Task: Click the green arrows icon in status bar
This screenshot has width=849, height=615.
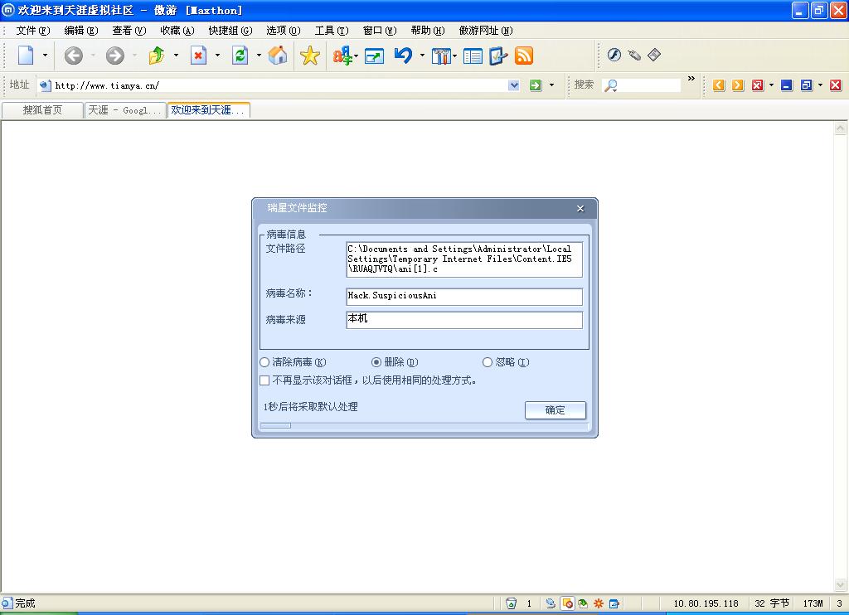Action: click(x=583, y=603)
